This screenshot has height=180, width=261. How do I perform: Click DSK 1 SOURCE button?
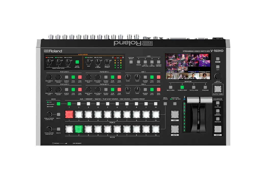point(145,77)
